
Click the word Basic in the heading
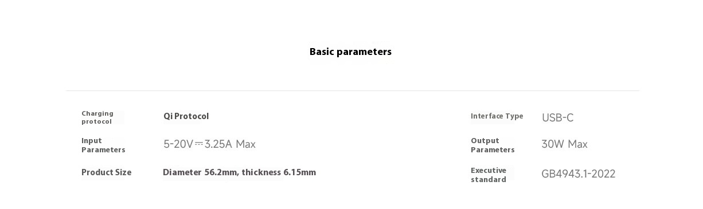pos(322,52)
